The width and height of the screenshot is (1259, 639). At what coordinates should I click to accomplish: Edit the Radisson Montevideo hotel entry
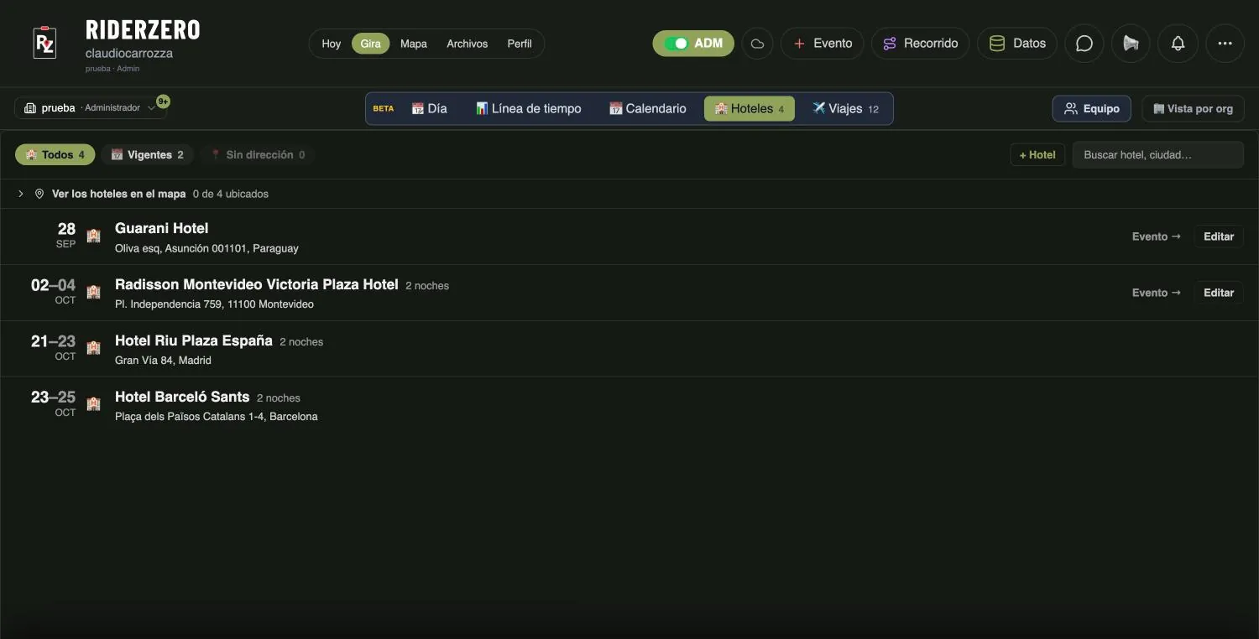pos(1219,293)
